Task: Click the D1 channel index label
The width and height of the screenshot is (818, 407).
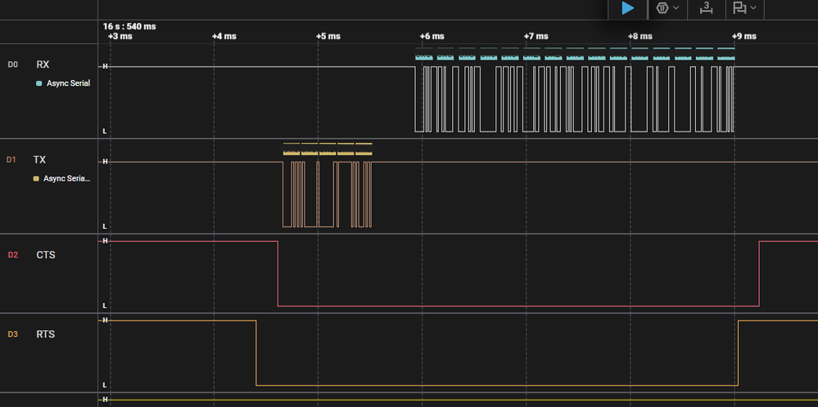Action: [x=11, y=160]
